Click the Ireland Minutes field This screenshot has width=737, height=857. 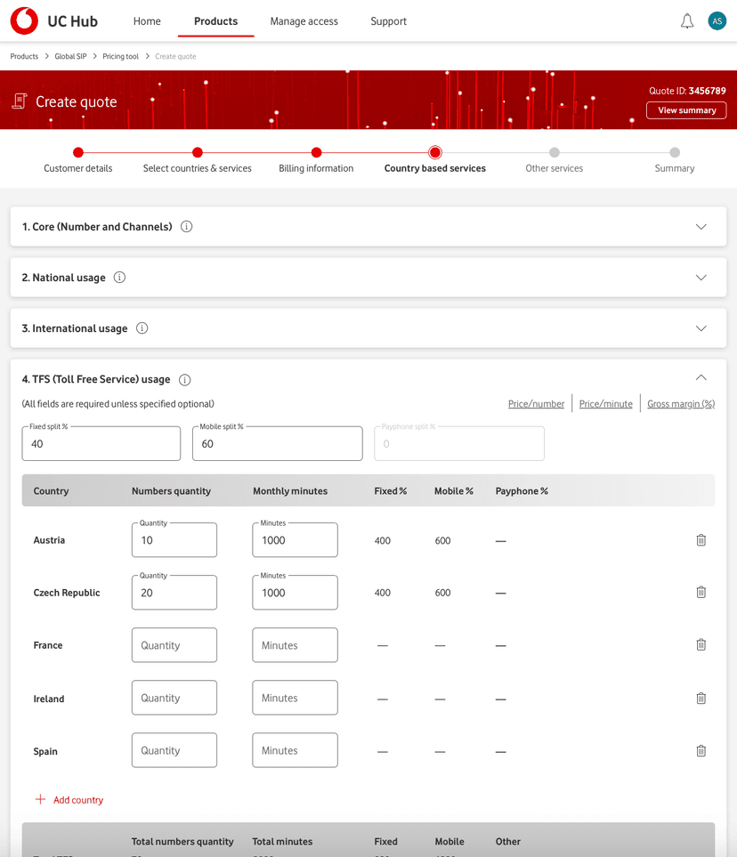(295, 698)
